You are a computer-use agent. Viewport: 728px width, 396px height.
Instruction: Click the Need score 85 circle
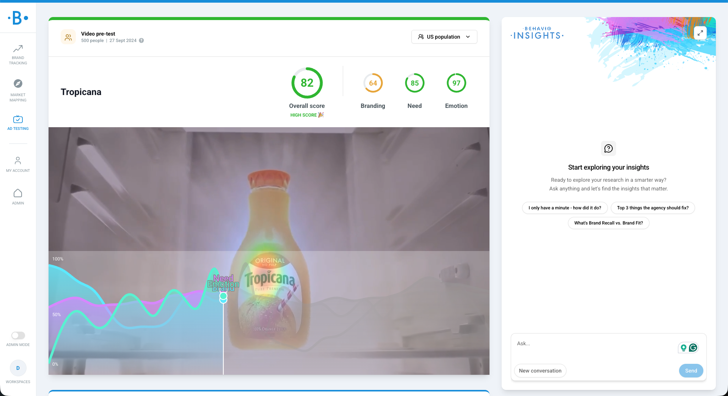(x=415, y=83)
